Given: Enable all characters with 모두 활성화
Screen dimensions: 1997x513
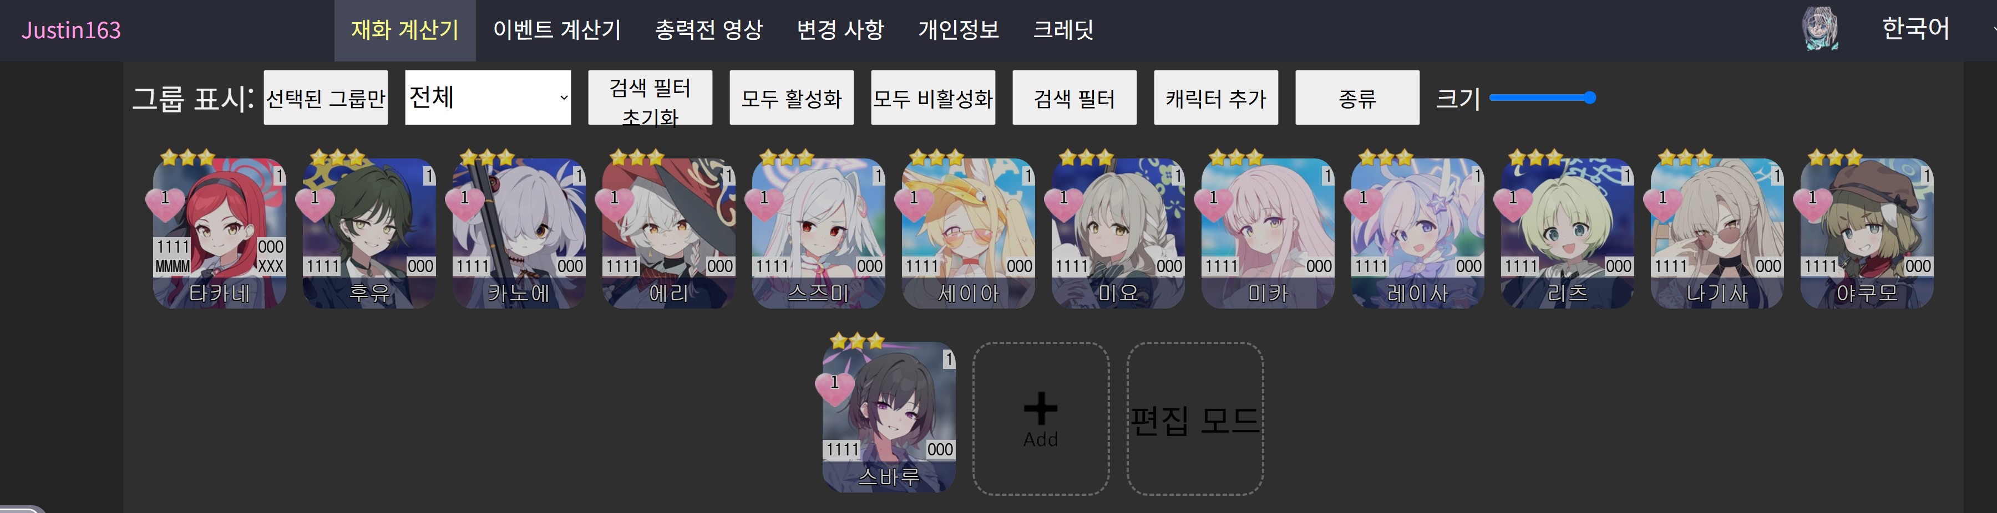Looking at the screenshot, I should click(x=792, y=98).
